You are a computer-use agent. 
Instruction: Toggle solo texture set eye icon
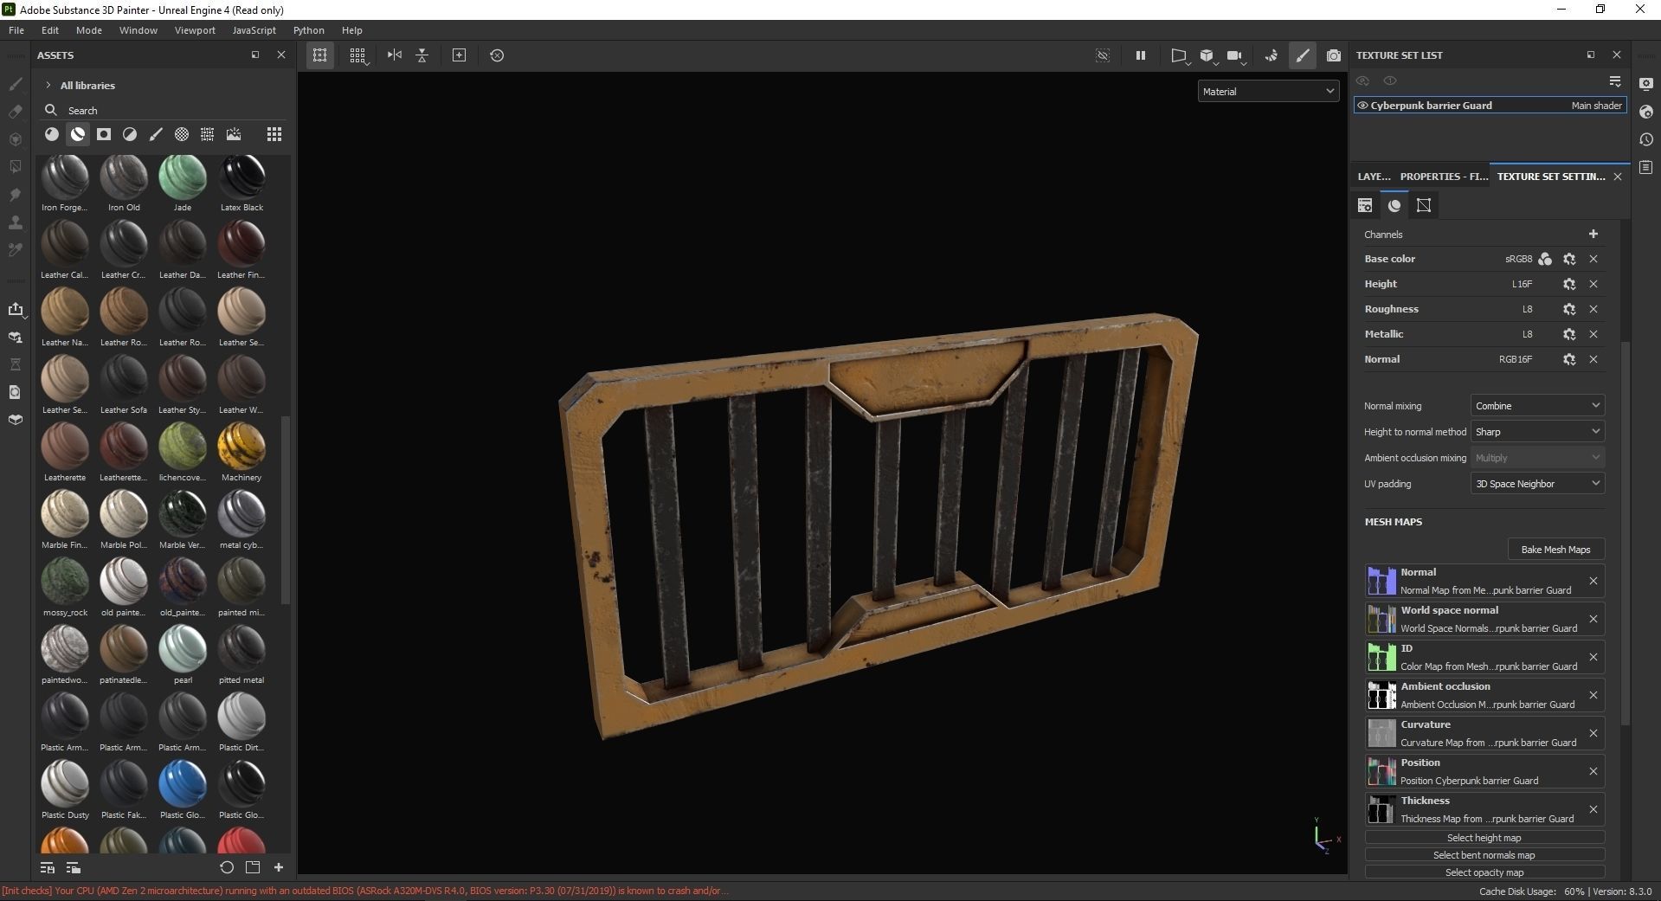coord(1390,80)
